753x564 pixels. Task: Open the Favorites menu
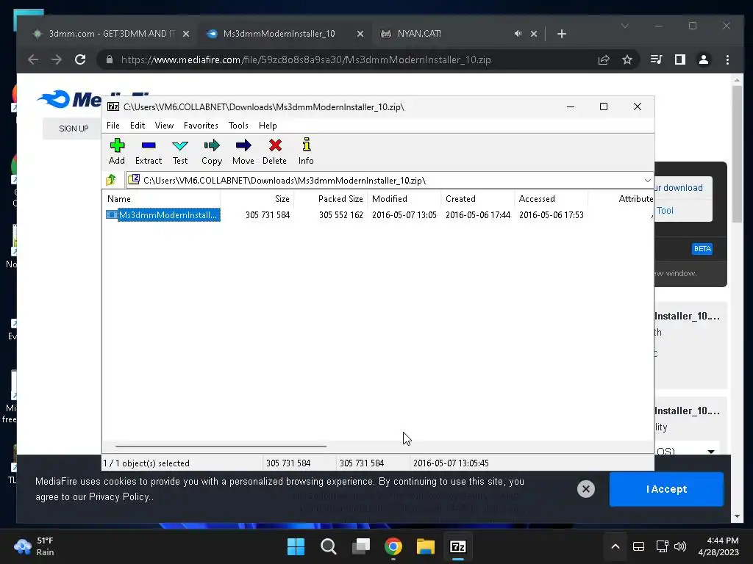pyautogui.click(x=201, y=125)
